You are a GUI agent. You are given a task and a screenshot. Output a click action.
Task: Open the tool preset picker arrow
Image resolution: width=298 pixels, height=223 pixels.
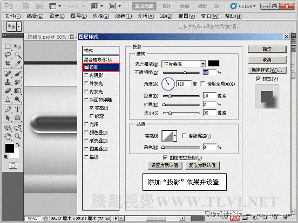pos(19,26)
